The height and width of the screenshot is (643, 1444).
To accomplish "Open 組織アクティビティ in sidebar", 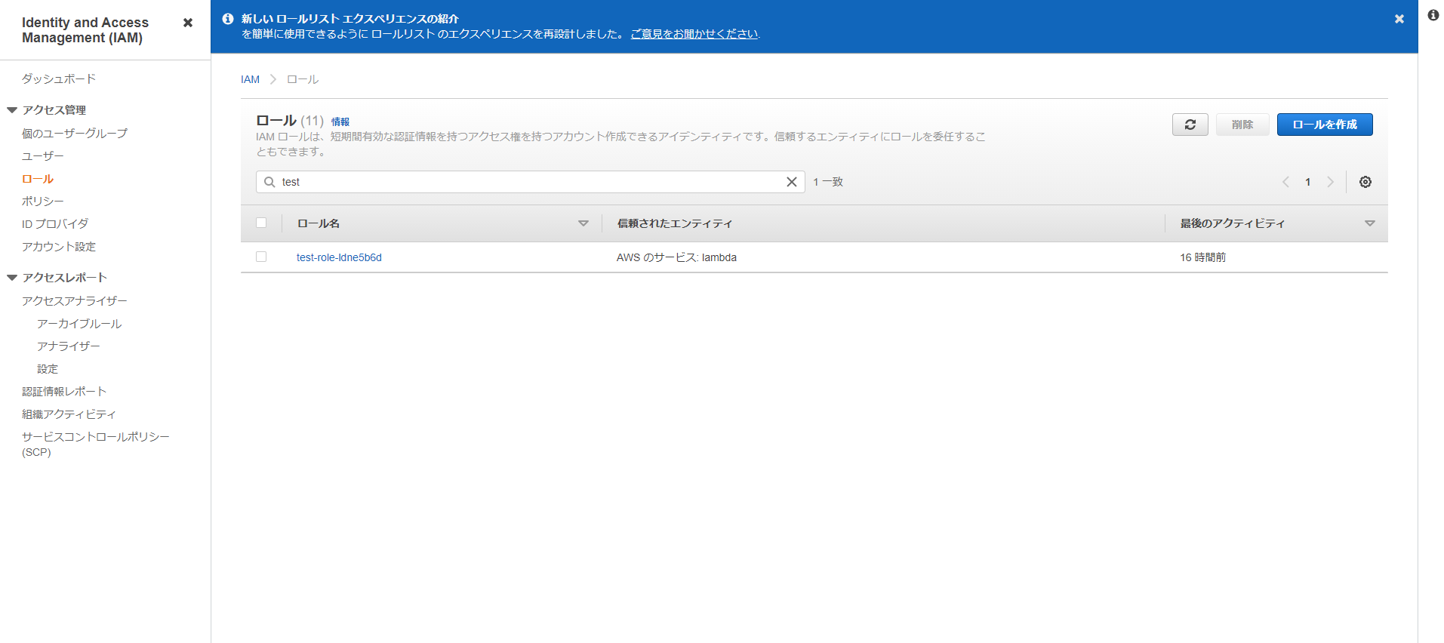I will [69, 414].
